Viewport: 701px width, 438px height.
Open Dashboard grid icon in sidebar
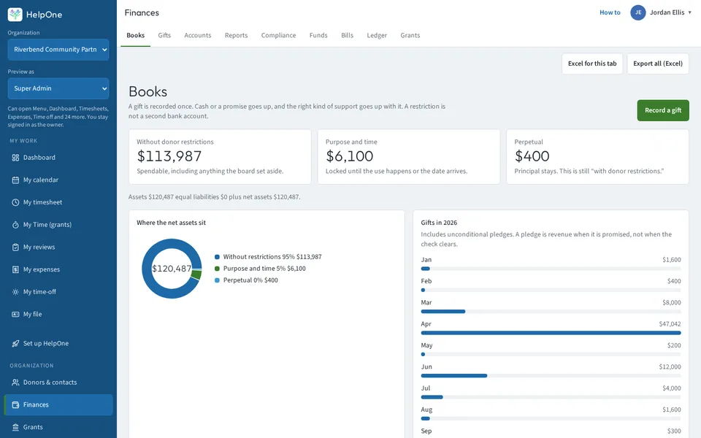point(15,158)
